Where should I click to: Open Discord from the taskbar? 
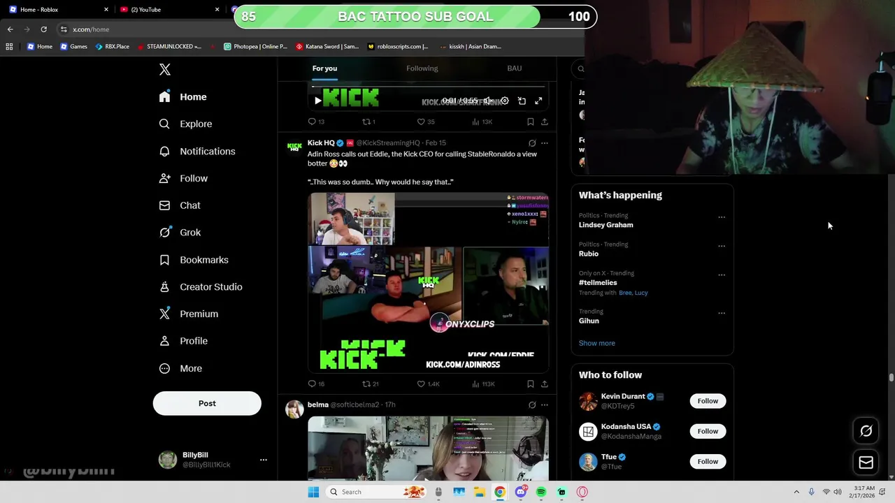tap(520, 492)
